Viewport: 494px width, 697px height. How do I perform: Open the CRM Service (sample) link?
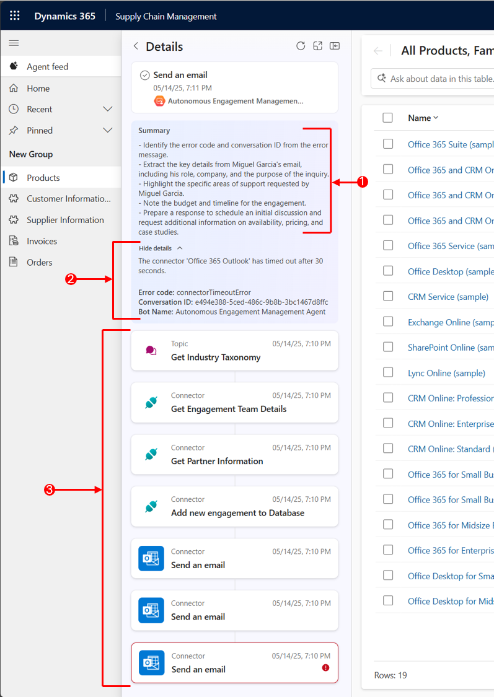click(448, 297)
